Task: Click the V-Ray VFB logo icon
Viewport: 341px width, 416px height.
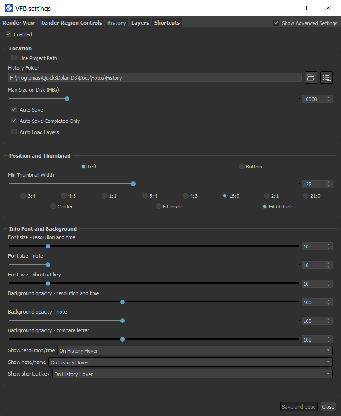Action: coord(8,8)
